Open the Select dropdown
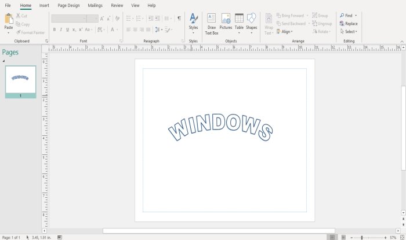The height and width of the screenshot is (240, 406). click(x=349, y=31)
